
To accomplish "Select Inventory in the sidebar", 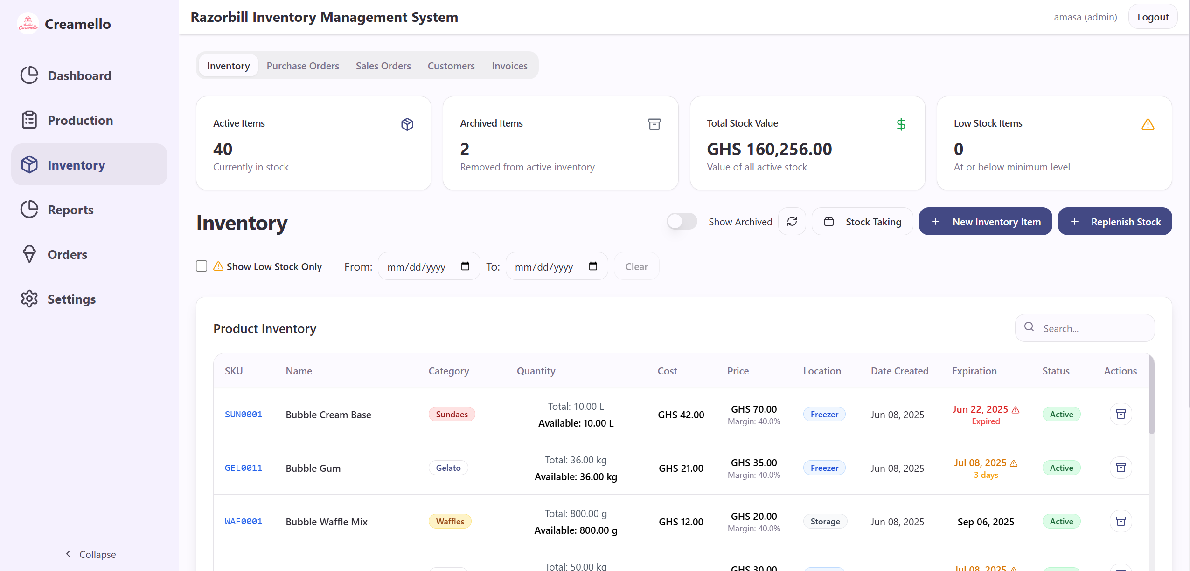I will coord(89,165).
